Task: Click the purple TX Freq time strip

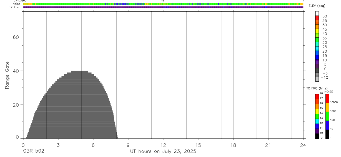Action: (163, 7)
